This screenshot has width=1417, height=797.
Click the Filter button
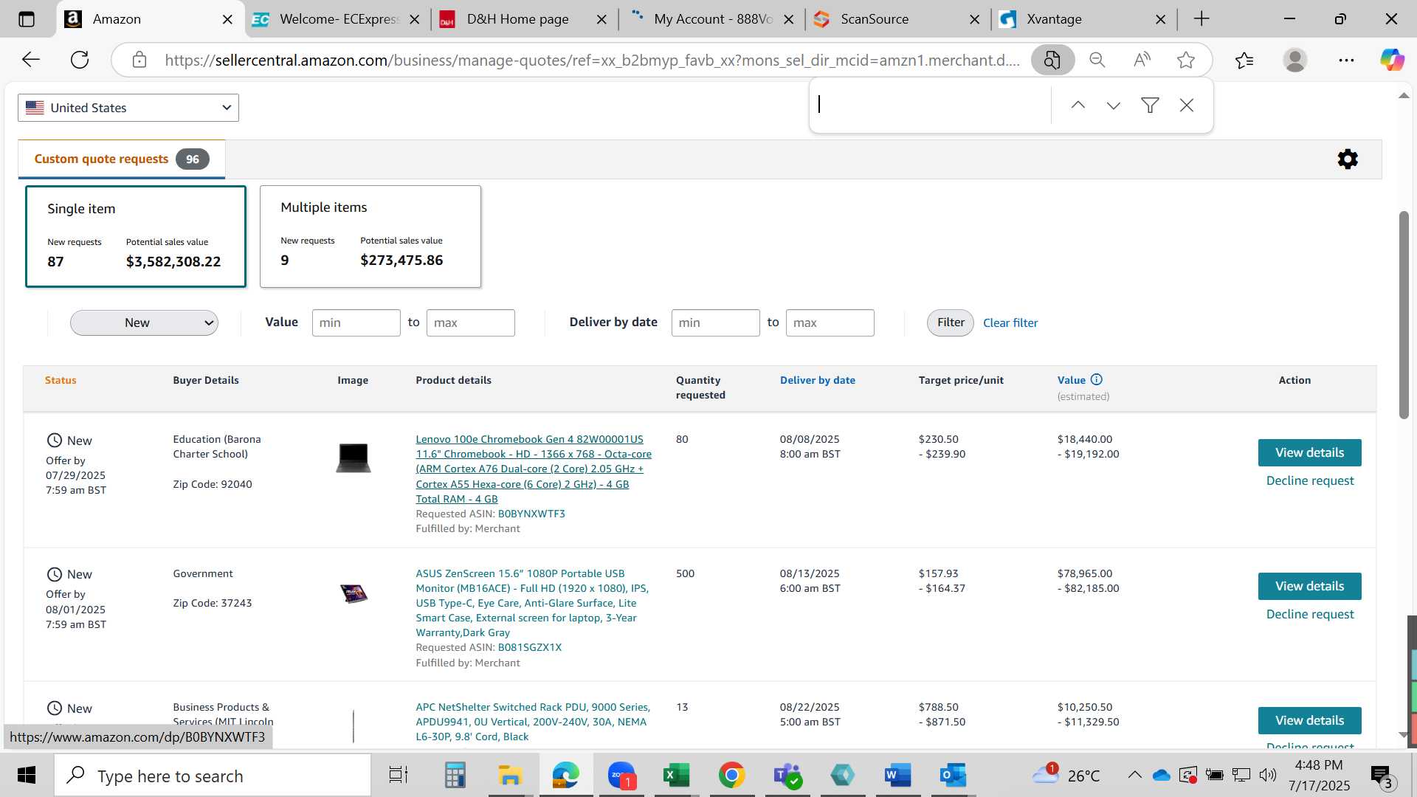coord(951,322)
